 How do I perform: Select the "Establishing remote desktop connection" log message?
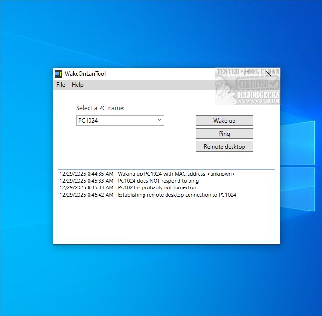point(177,195)
